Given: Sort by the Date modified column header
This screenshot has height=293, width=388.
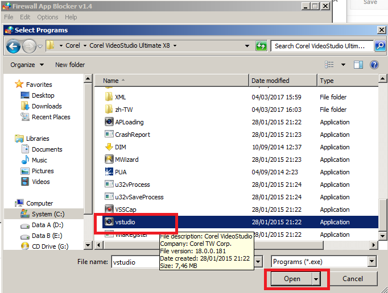Looking at the screenshot, I should [x=283, y=81].
